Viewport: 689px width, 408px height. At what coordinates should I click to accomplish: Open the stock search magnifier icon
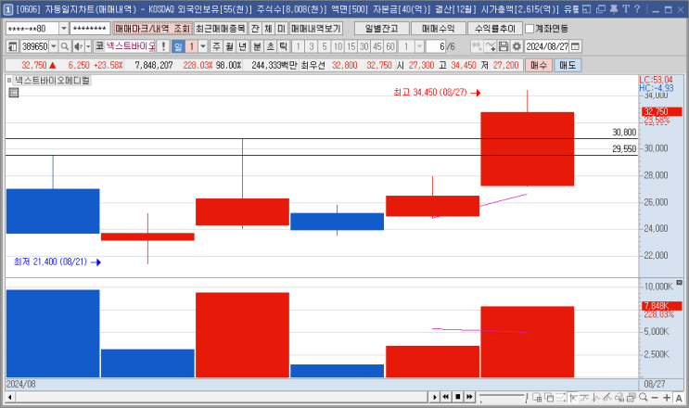point(65,46)
